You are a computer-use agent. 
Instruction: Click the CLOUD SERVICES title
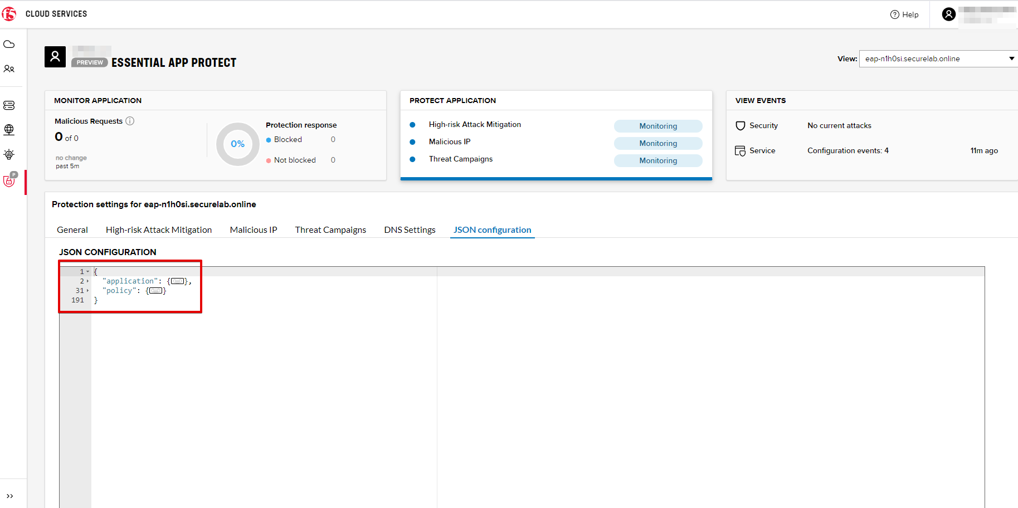[x=56, y=14]
